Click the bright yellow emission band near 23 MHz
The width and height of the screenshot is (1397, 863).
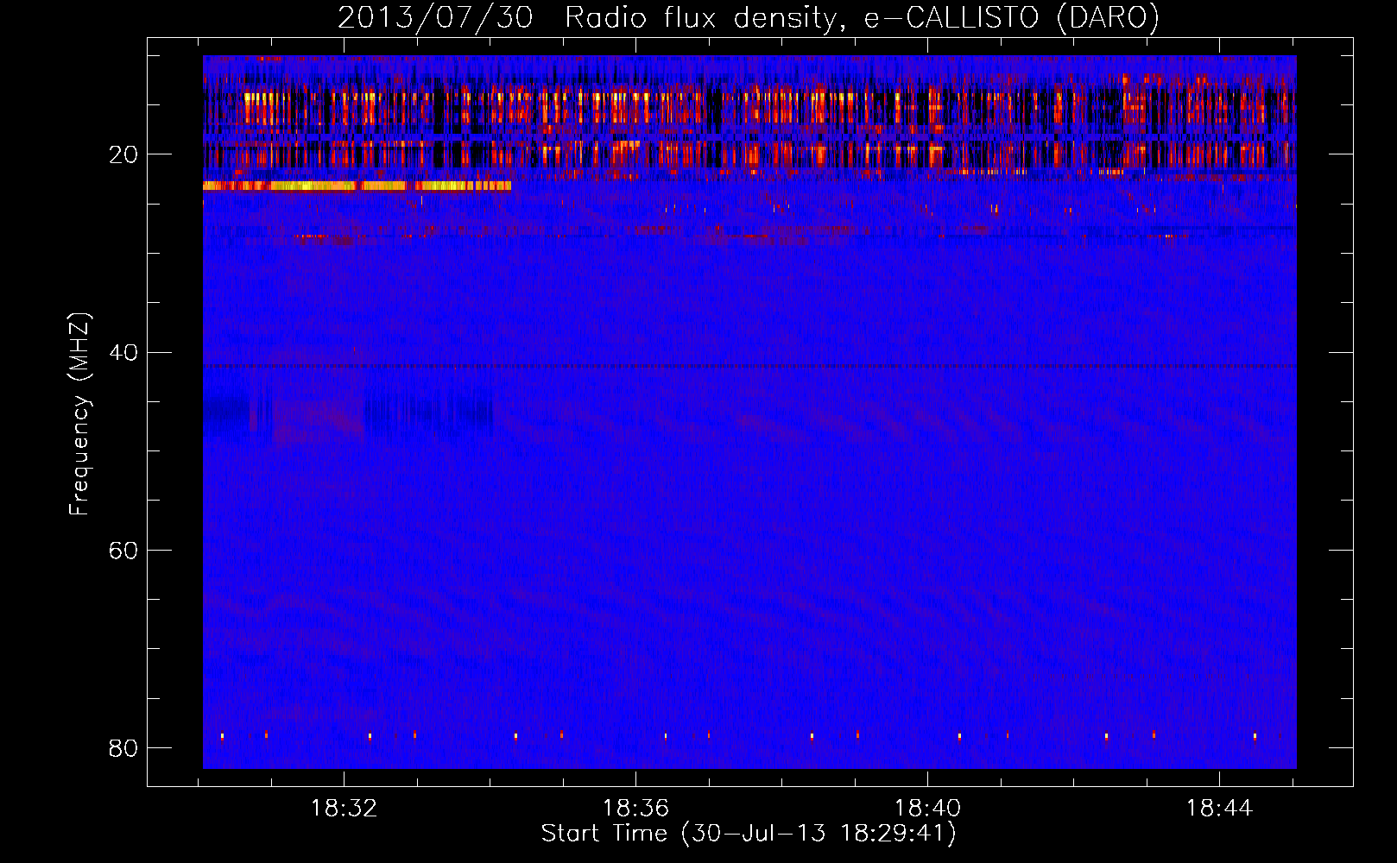(x=357, y=186)
